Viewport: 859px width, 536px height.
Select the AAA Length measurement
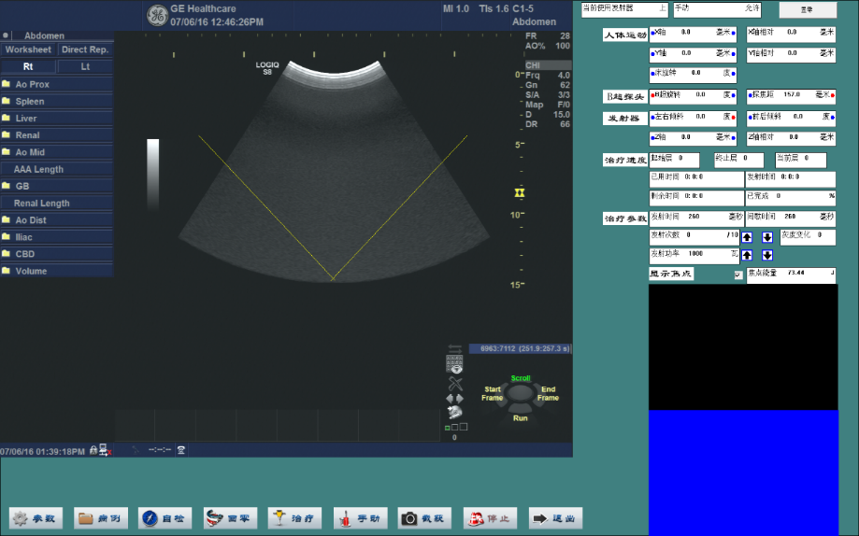tap(38, 170)
